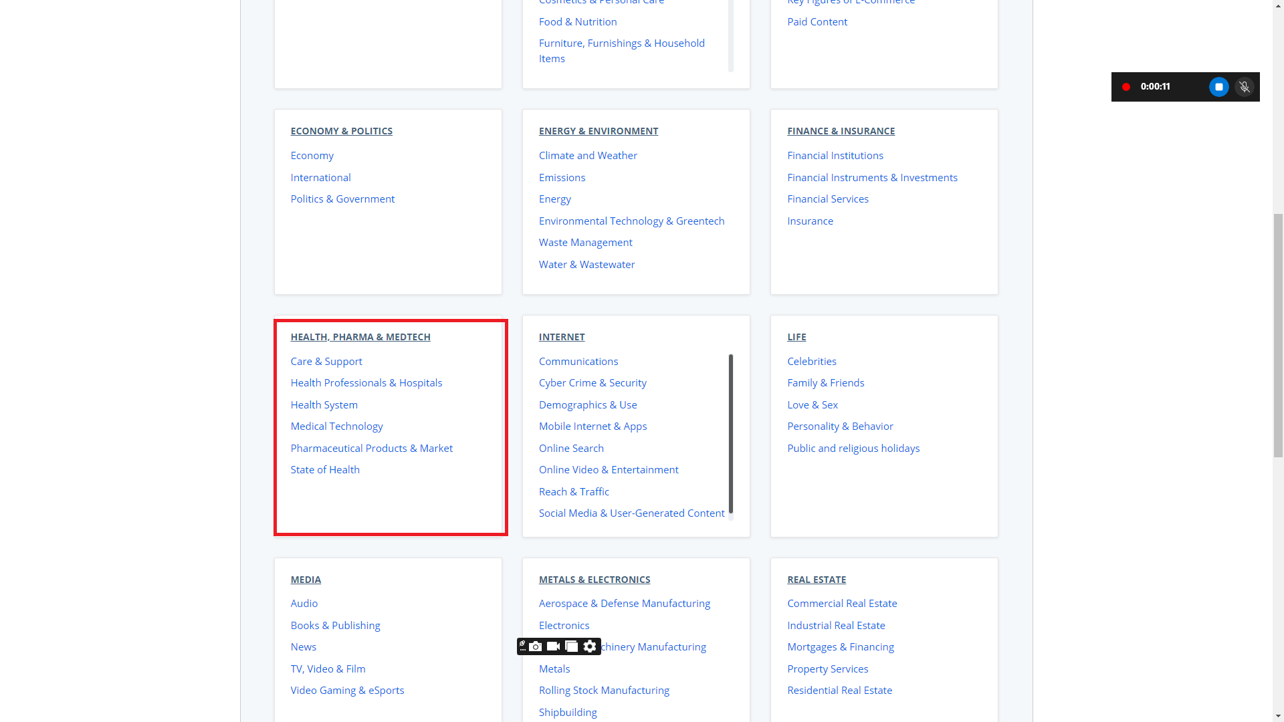Open Aerospace & Defense Manufacturing link
Screen dimensions: 1284x722
pos(624,603)
